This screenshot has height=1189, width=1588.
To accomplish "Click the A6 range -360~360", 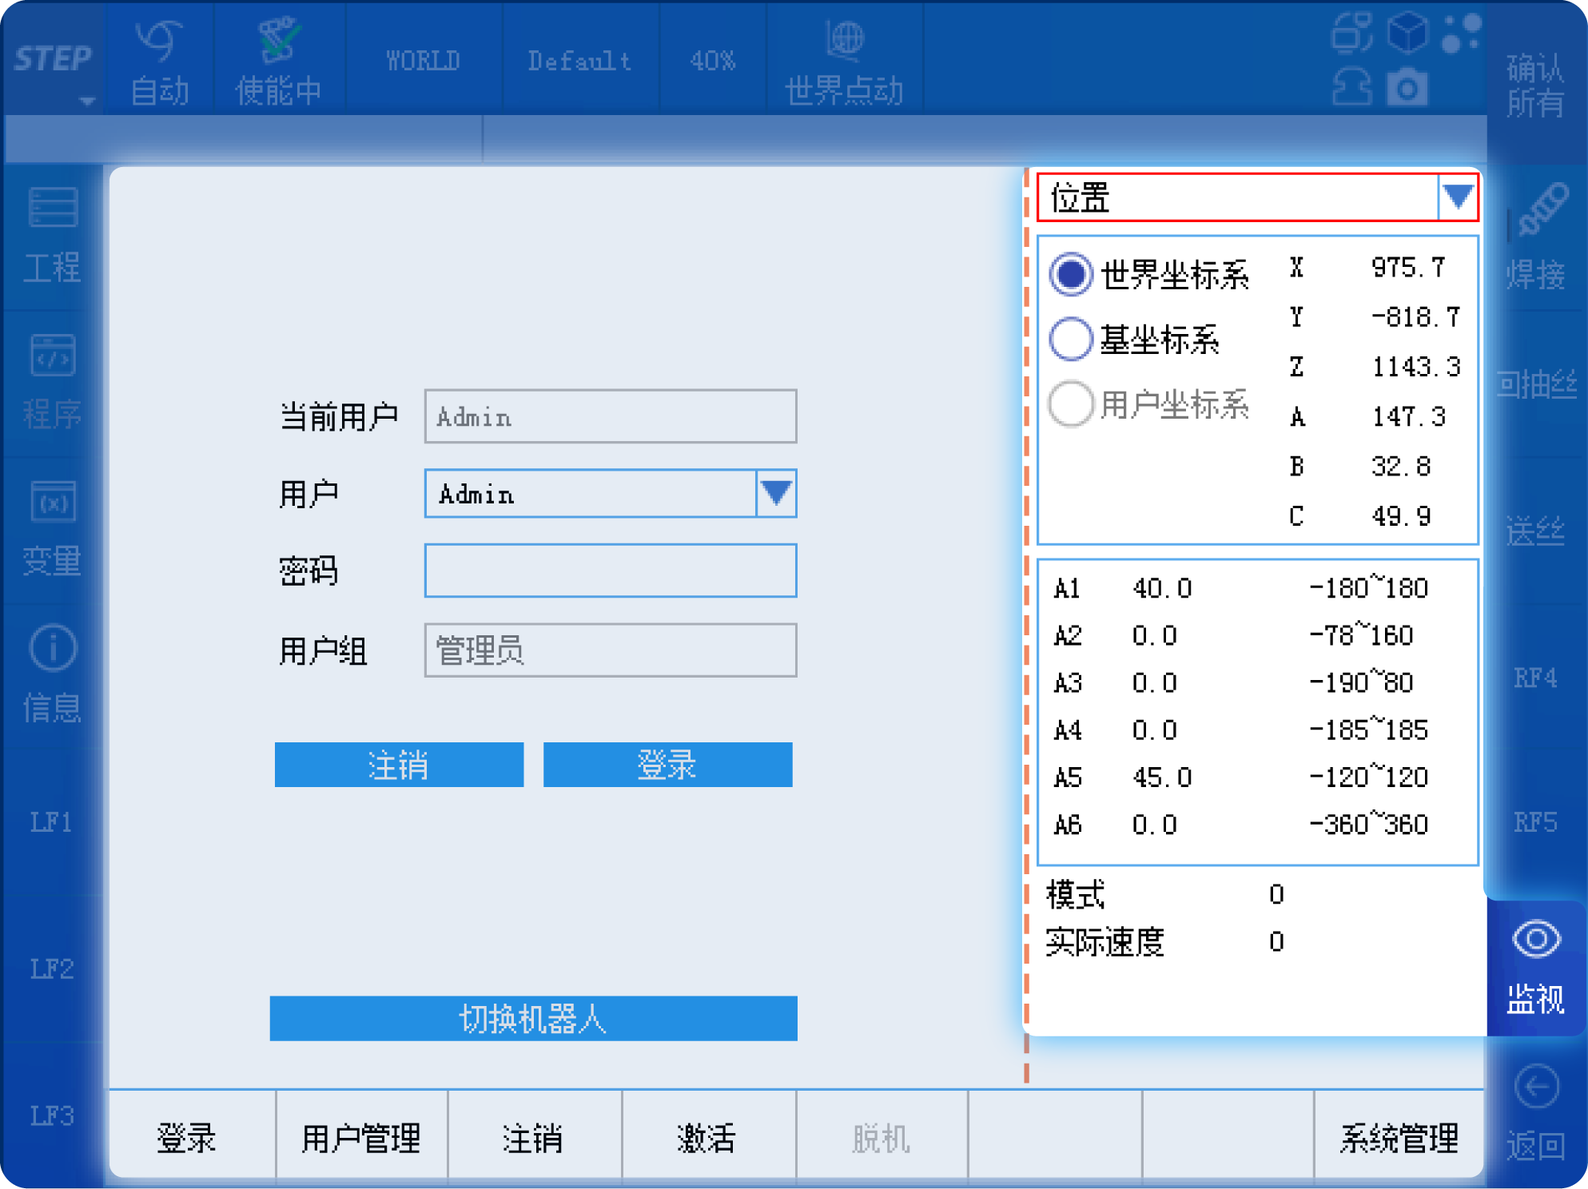I will coord(1368,824).
